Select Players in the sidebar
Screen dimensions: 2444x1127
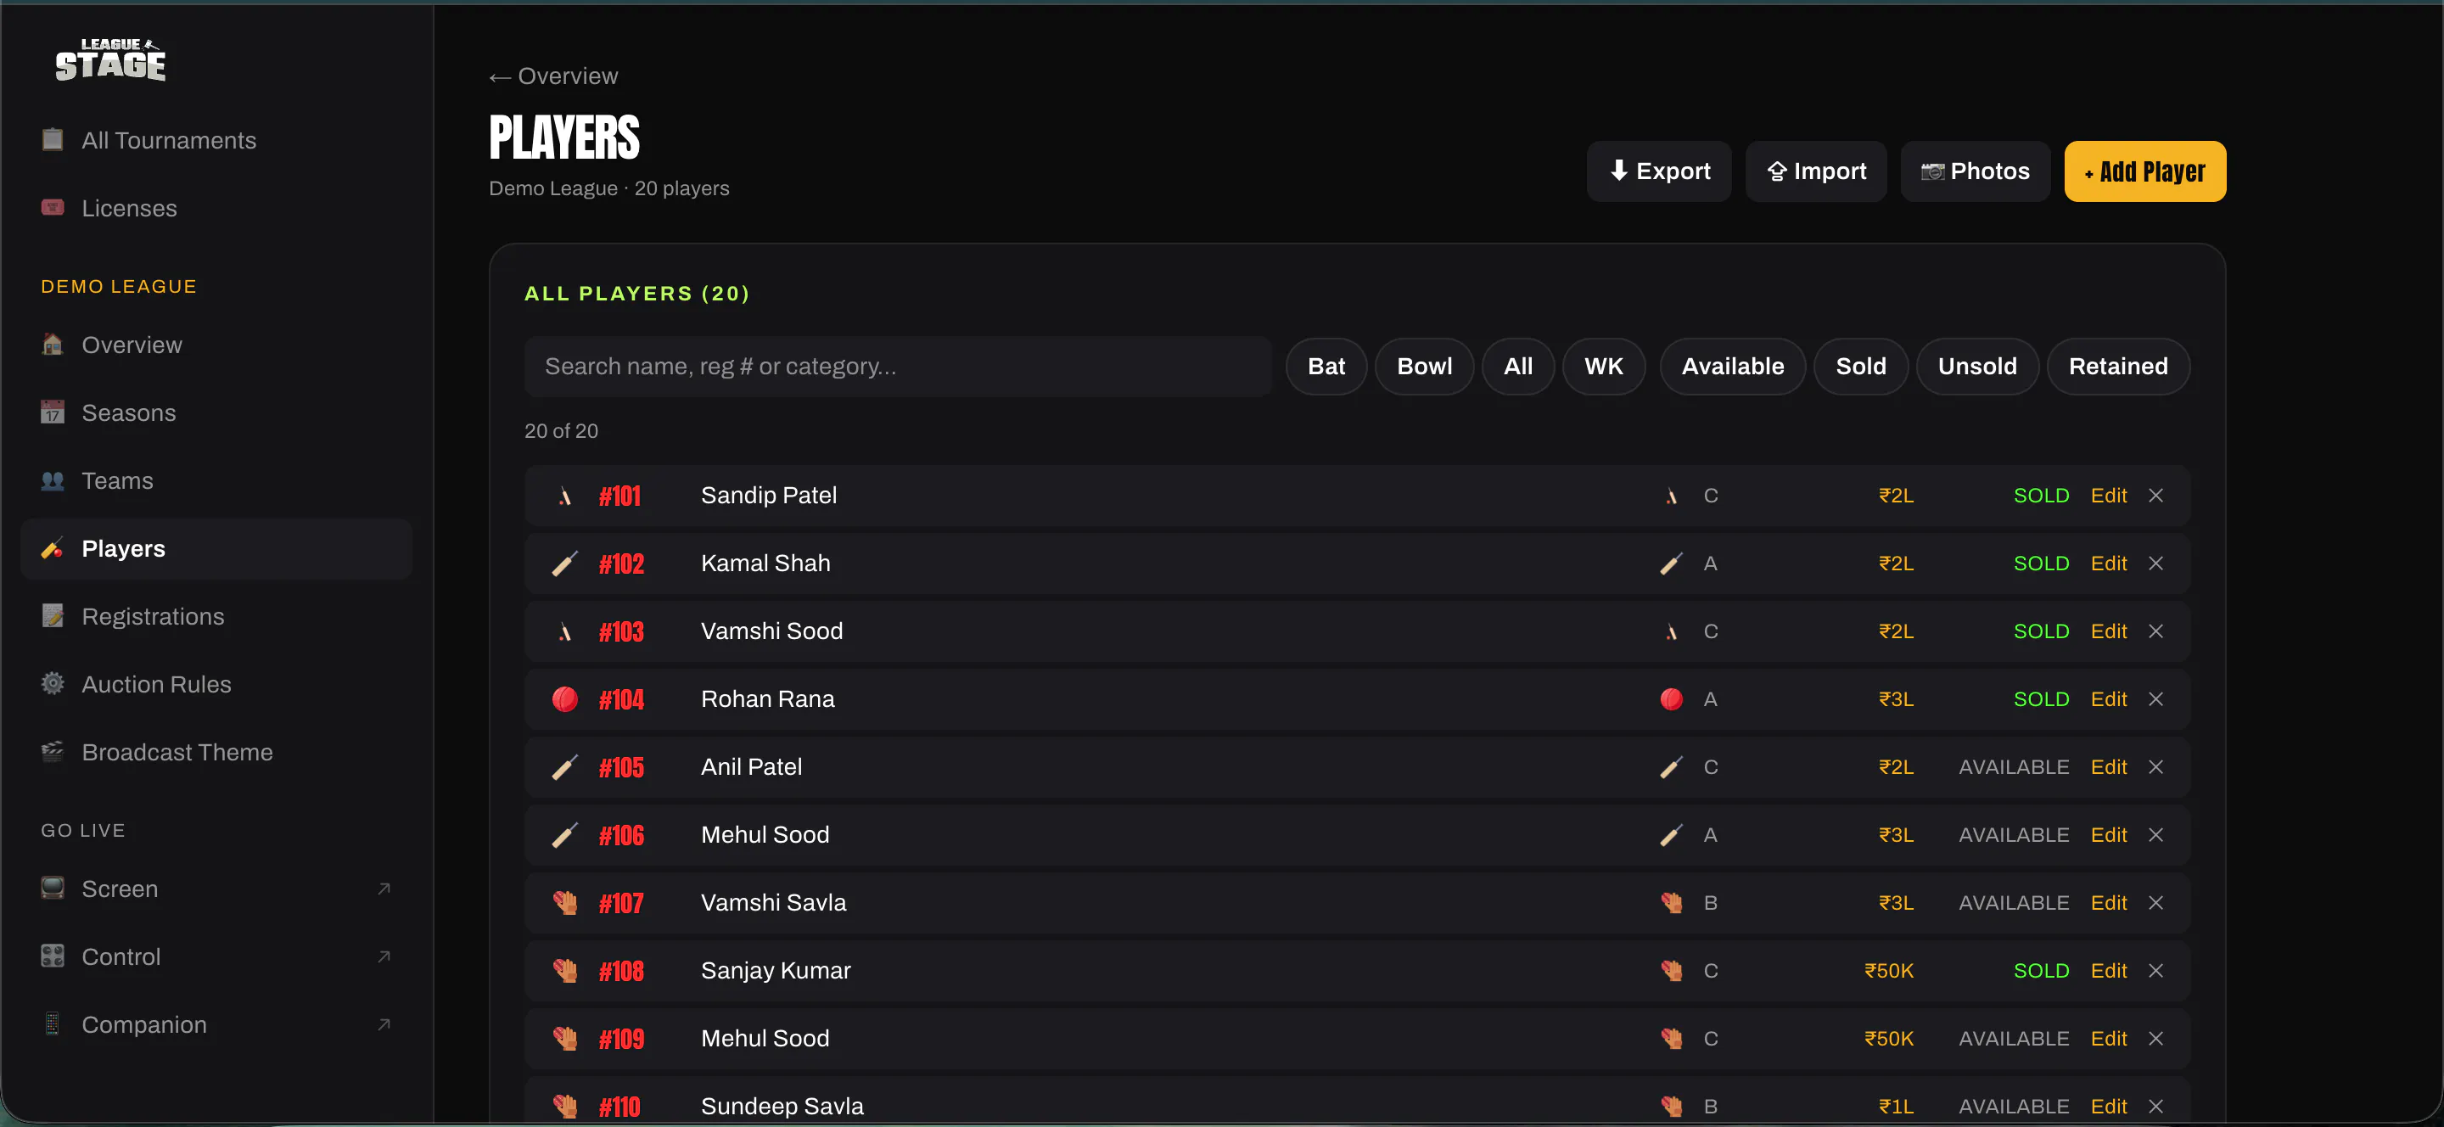[216, 548]
